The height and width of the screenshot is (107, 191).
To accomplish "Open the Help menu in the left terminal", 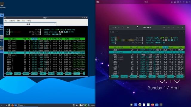I will click(x=29, y=21).
